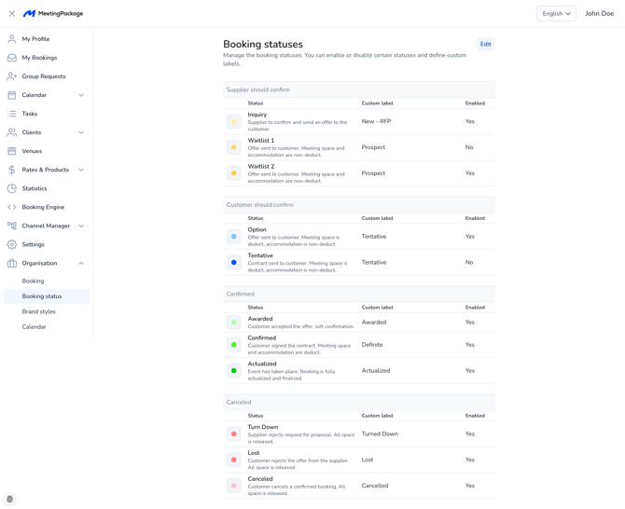Click the Tasks list icon
625x509 pixels.
click(x=12, y=114)
